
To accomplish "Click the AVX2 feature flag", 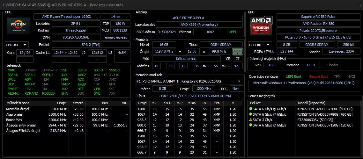I will (x=82, y=75).
